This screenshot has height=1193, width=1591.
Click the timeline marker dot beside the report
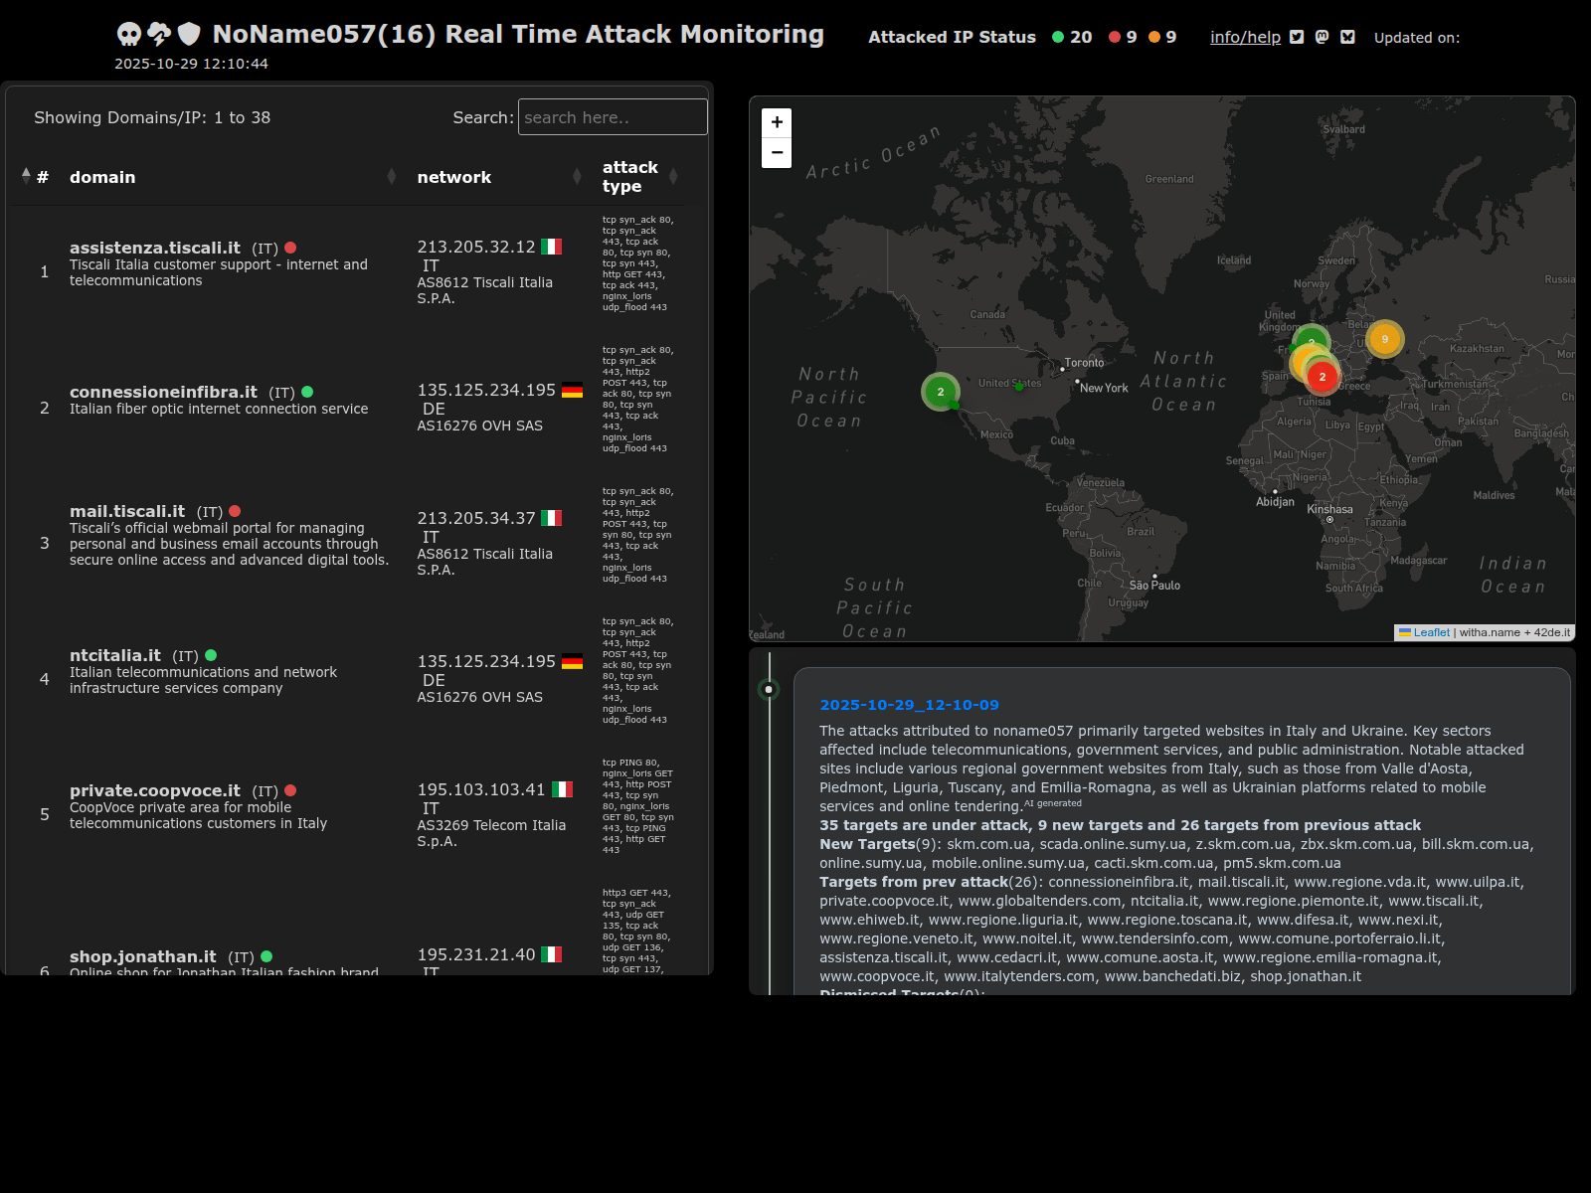click(769, 689)
